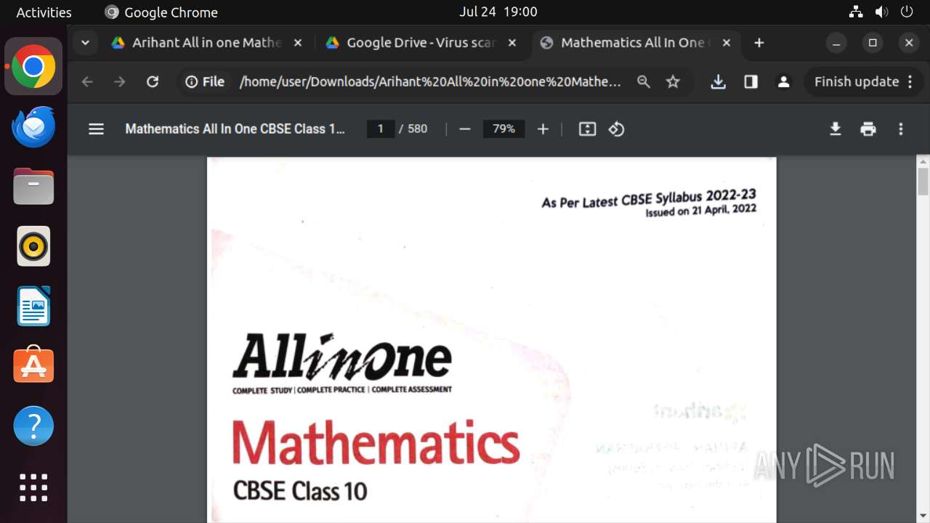Toggle Chrome side panel
Viewport: 930px width, 523px height.
coord(751,82)
